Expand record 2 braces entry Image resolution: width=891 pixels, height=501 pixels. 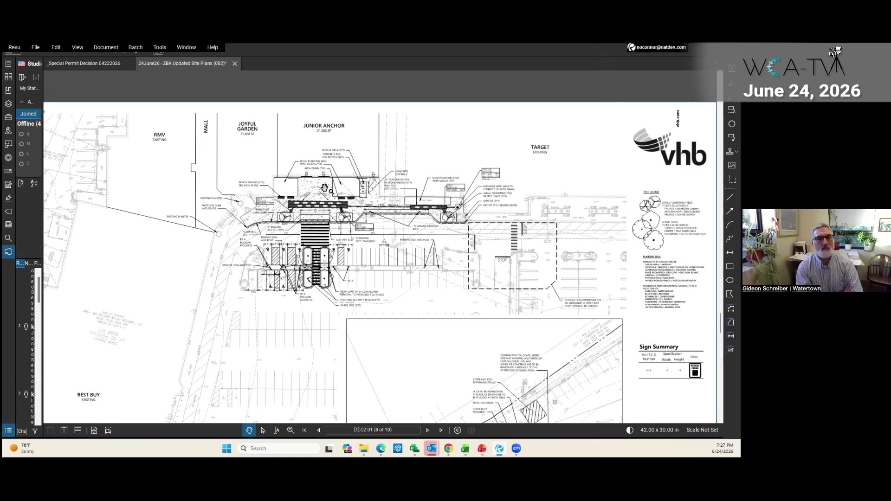pos(26,327)
